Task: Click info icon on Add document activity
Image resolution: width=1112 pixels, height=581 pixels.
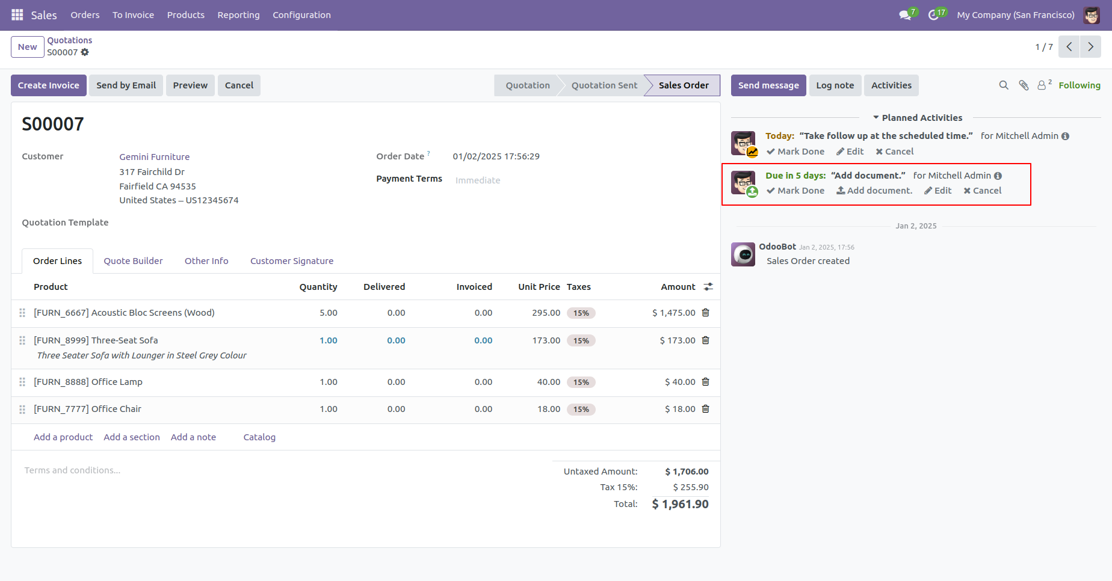Action: pos(998,176)
